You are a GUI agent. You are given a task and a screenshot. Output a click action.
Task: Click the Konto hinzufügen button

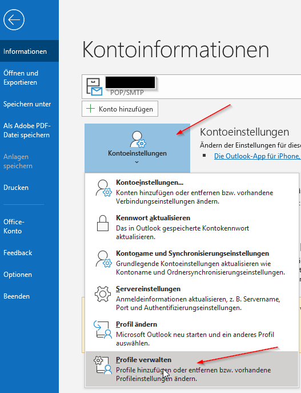point(120,109)
